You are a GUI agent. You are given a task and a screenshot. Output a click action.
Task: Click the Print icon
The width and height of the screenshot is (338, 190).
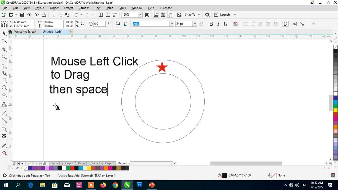pyautogui.click(x=44, y=15)
